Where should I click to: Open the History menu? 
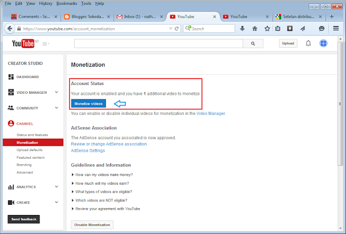45,4
